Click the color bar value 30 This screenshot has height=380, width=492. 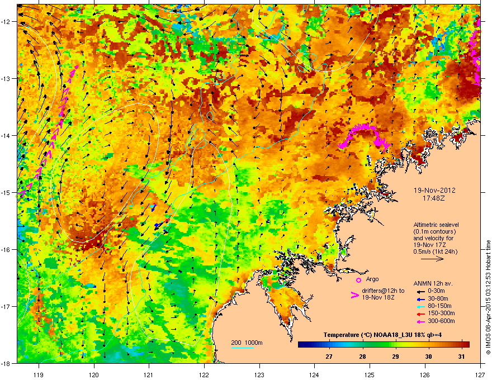428,357
